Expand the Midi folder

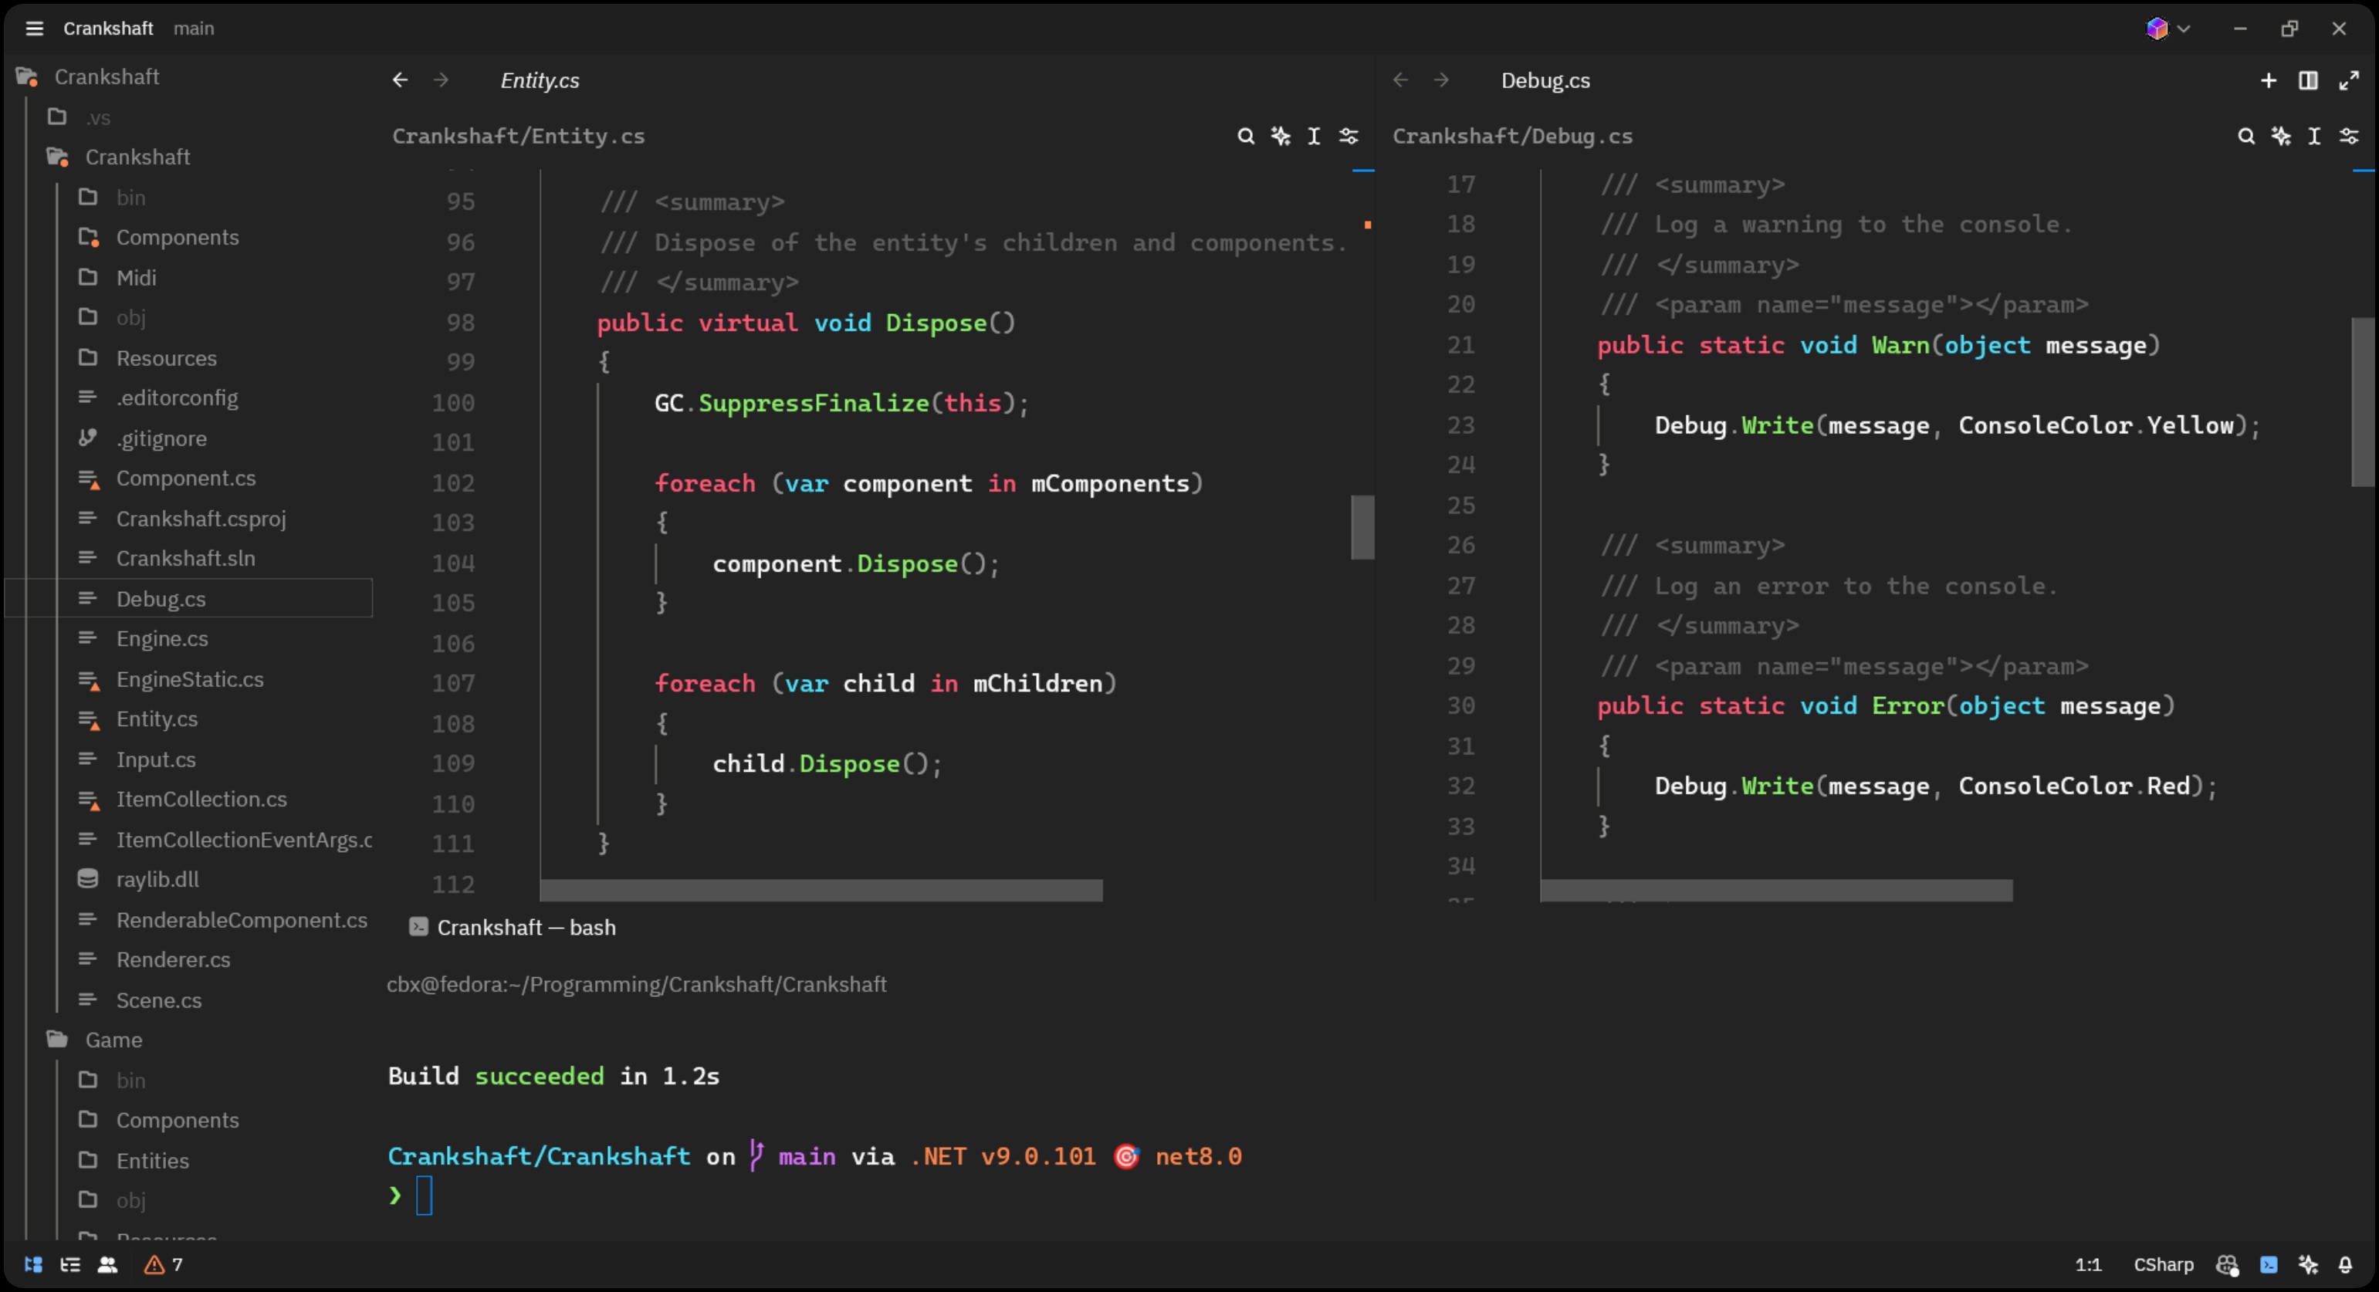pos(136,278)
